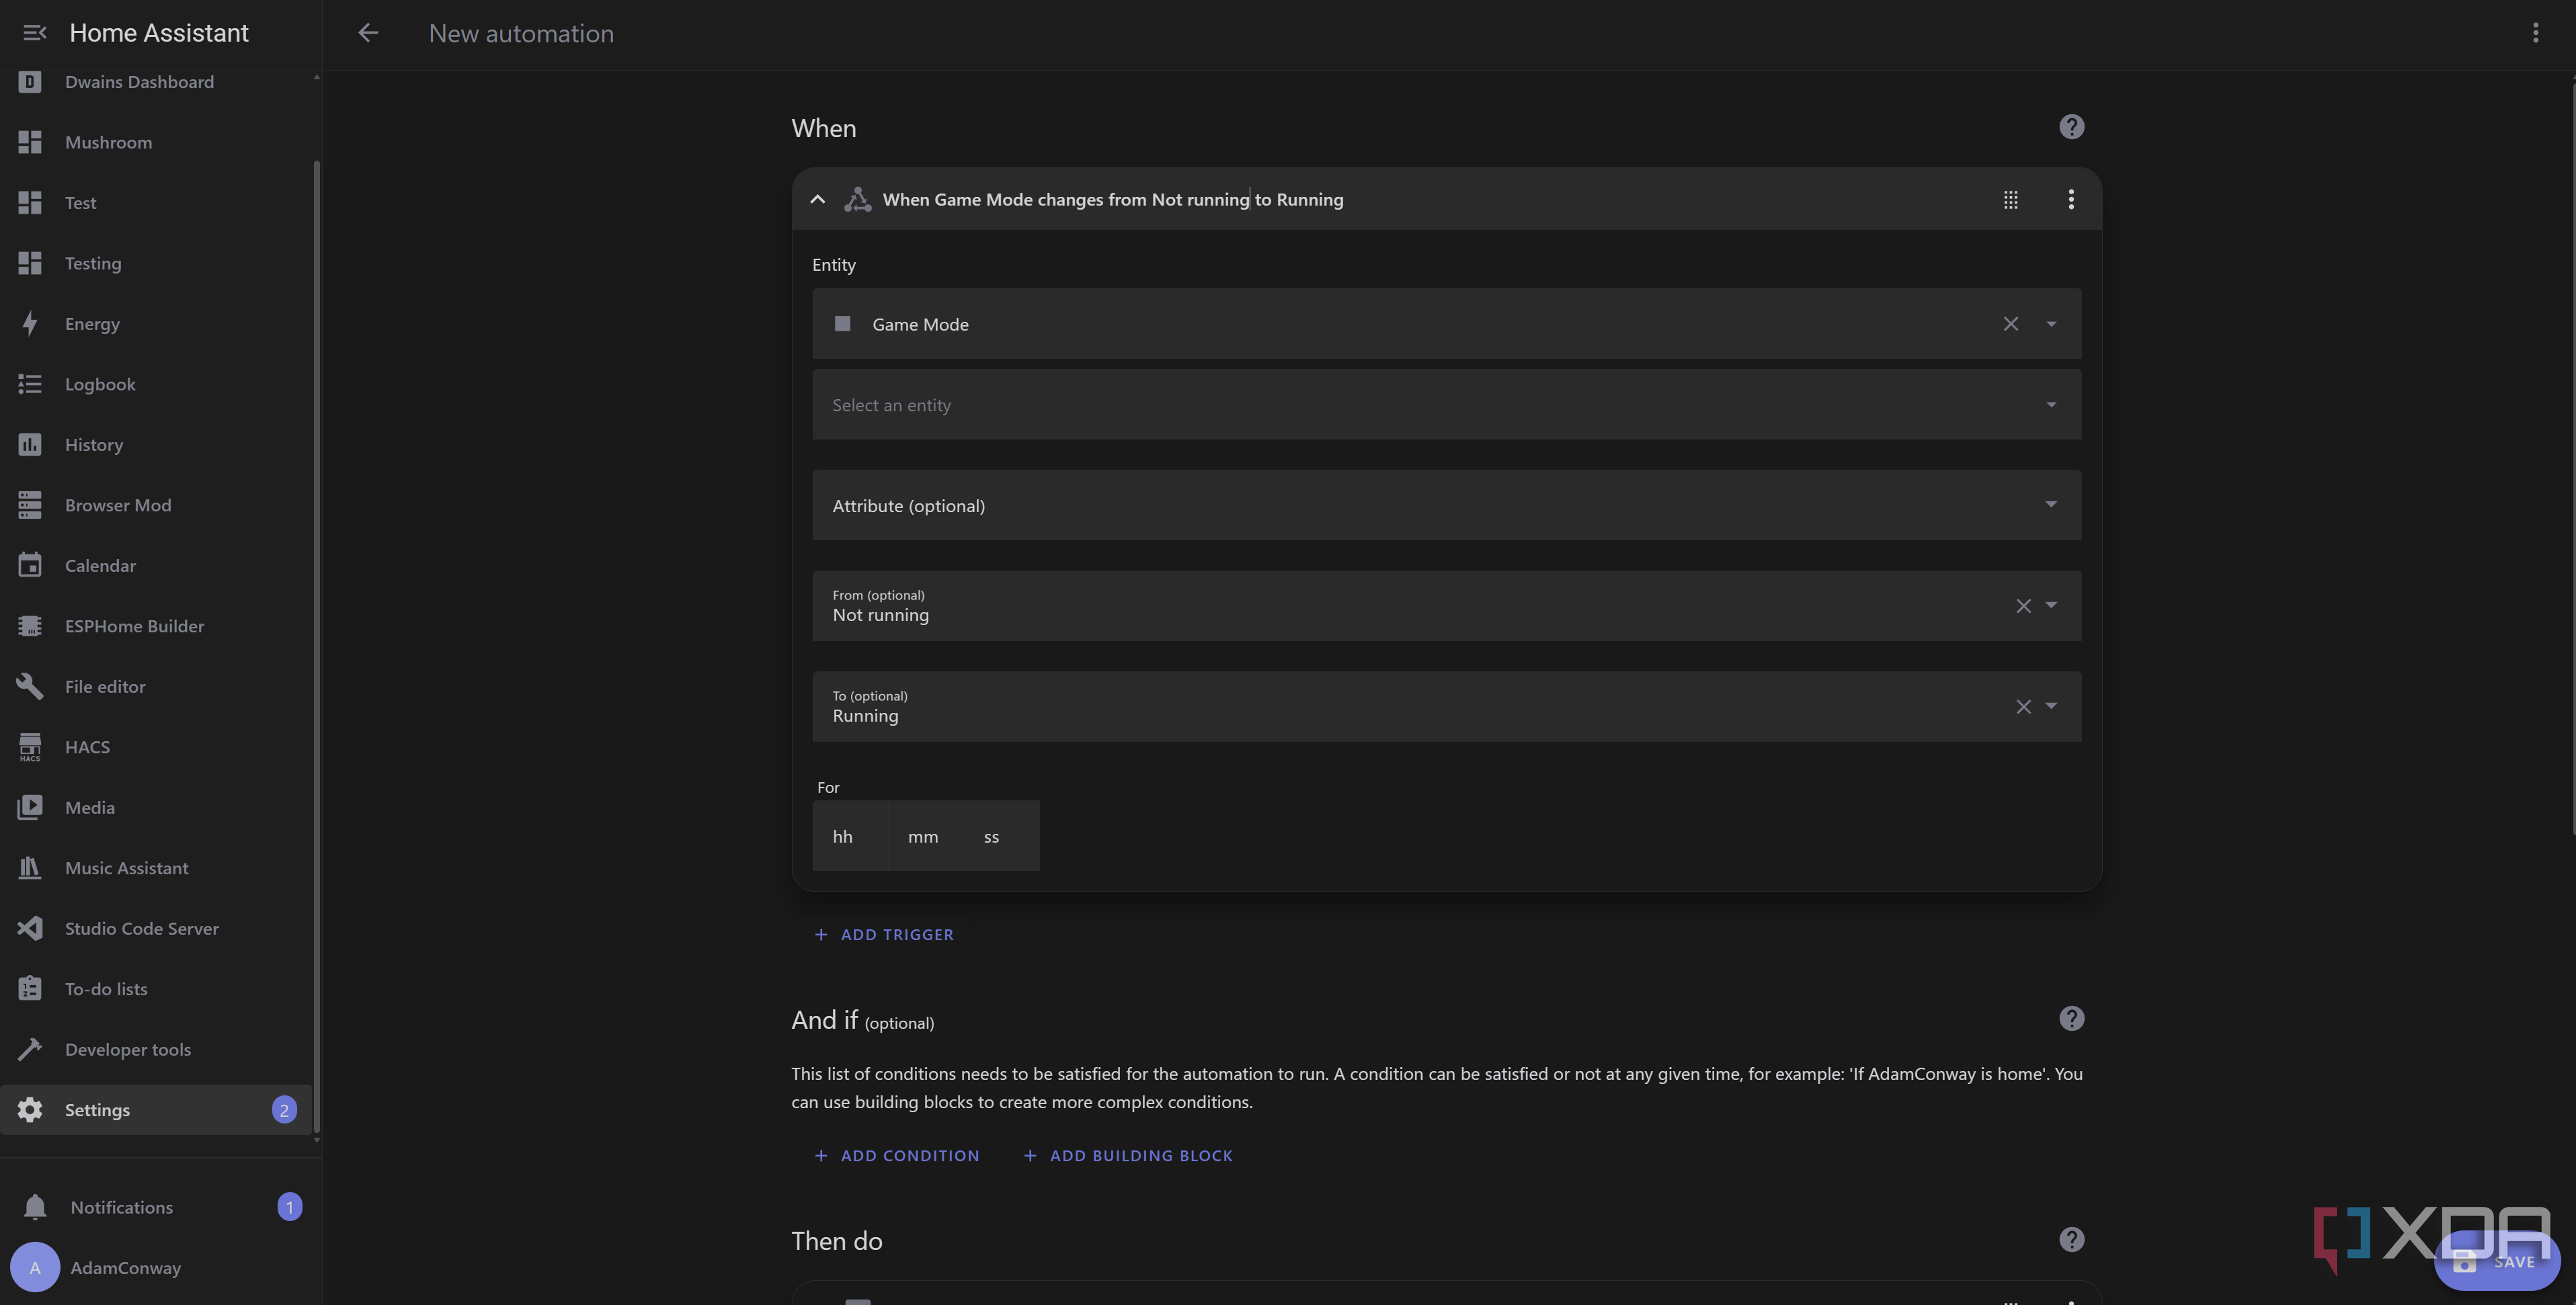Click the Add Condition button
Viewport: 2576px width, 1305px height.
pos(897,1155)
